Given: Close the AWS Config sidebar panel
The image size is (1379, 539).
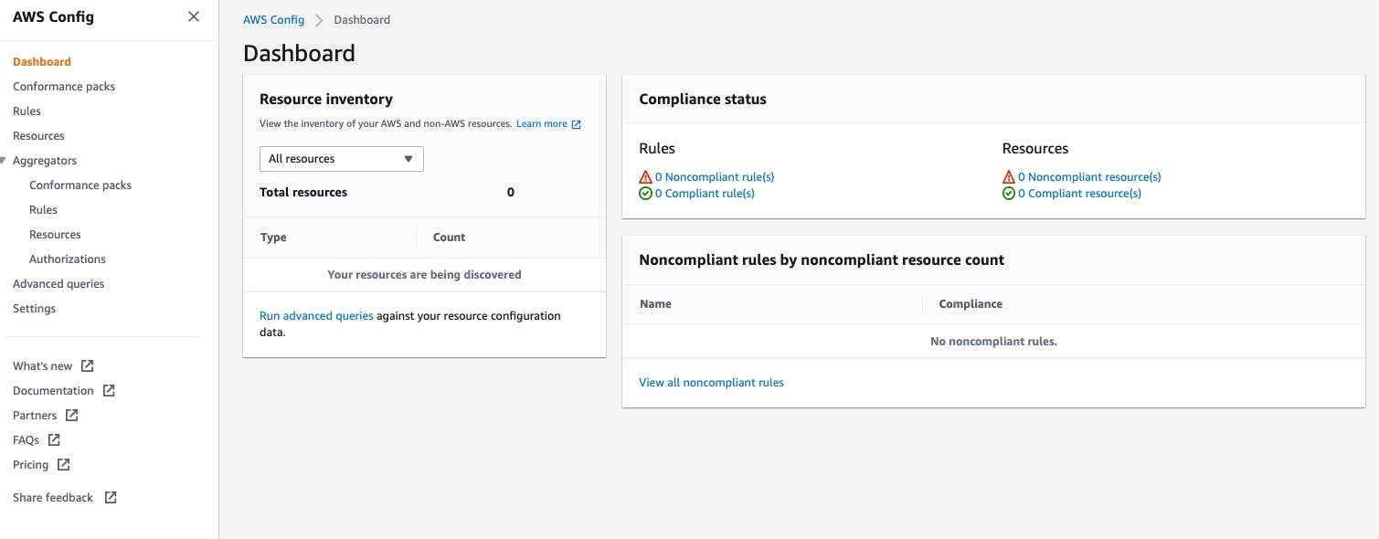Looking at the screenshot, I should coord(193,16).
